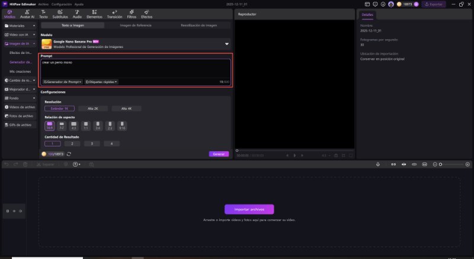Select Alta 4K resolution
This screenshot has height=259, width=474.
(x=126, y=108)
